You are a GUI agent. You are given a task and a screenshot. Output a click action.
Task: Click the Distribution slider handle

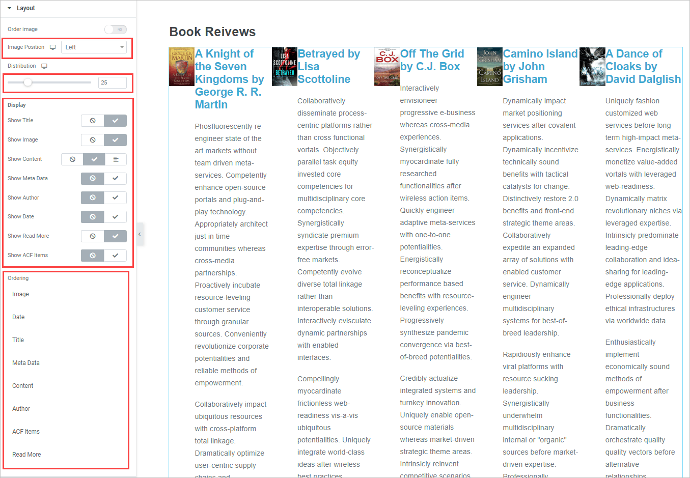click(x=28, y=82)
